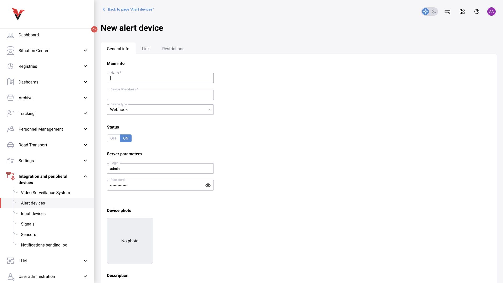Viewport: 503px width, 283px height.
Task: Collapse the sidebar with red arrow button
Action: tap(94, 29)
